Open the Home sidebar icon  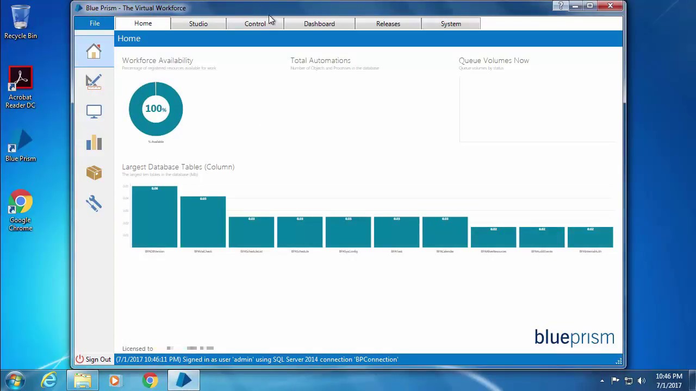pos(94,51)
